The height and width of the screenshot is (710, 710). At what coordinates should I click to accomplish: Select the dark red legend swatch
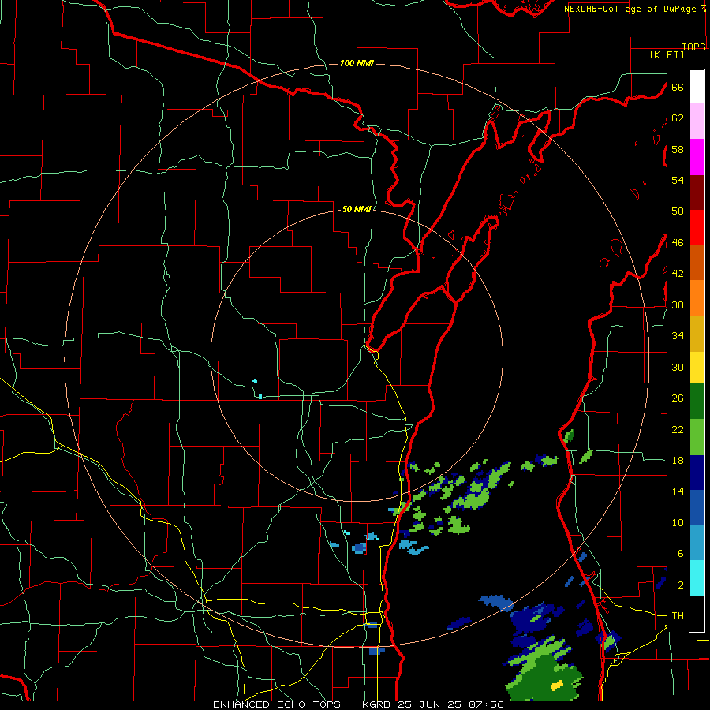[x=697, y=192]
